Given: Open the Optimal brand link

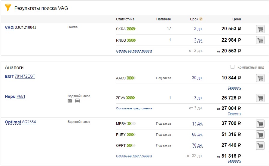Looking at the screenshot, I should coord(13,122).
